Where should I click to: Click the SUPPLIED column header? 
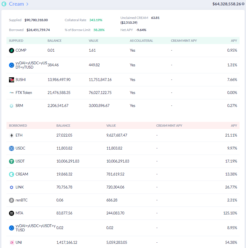(x=16, y=41)
